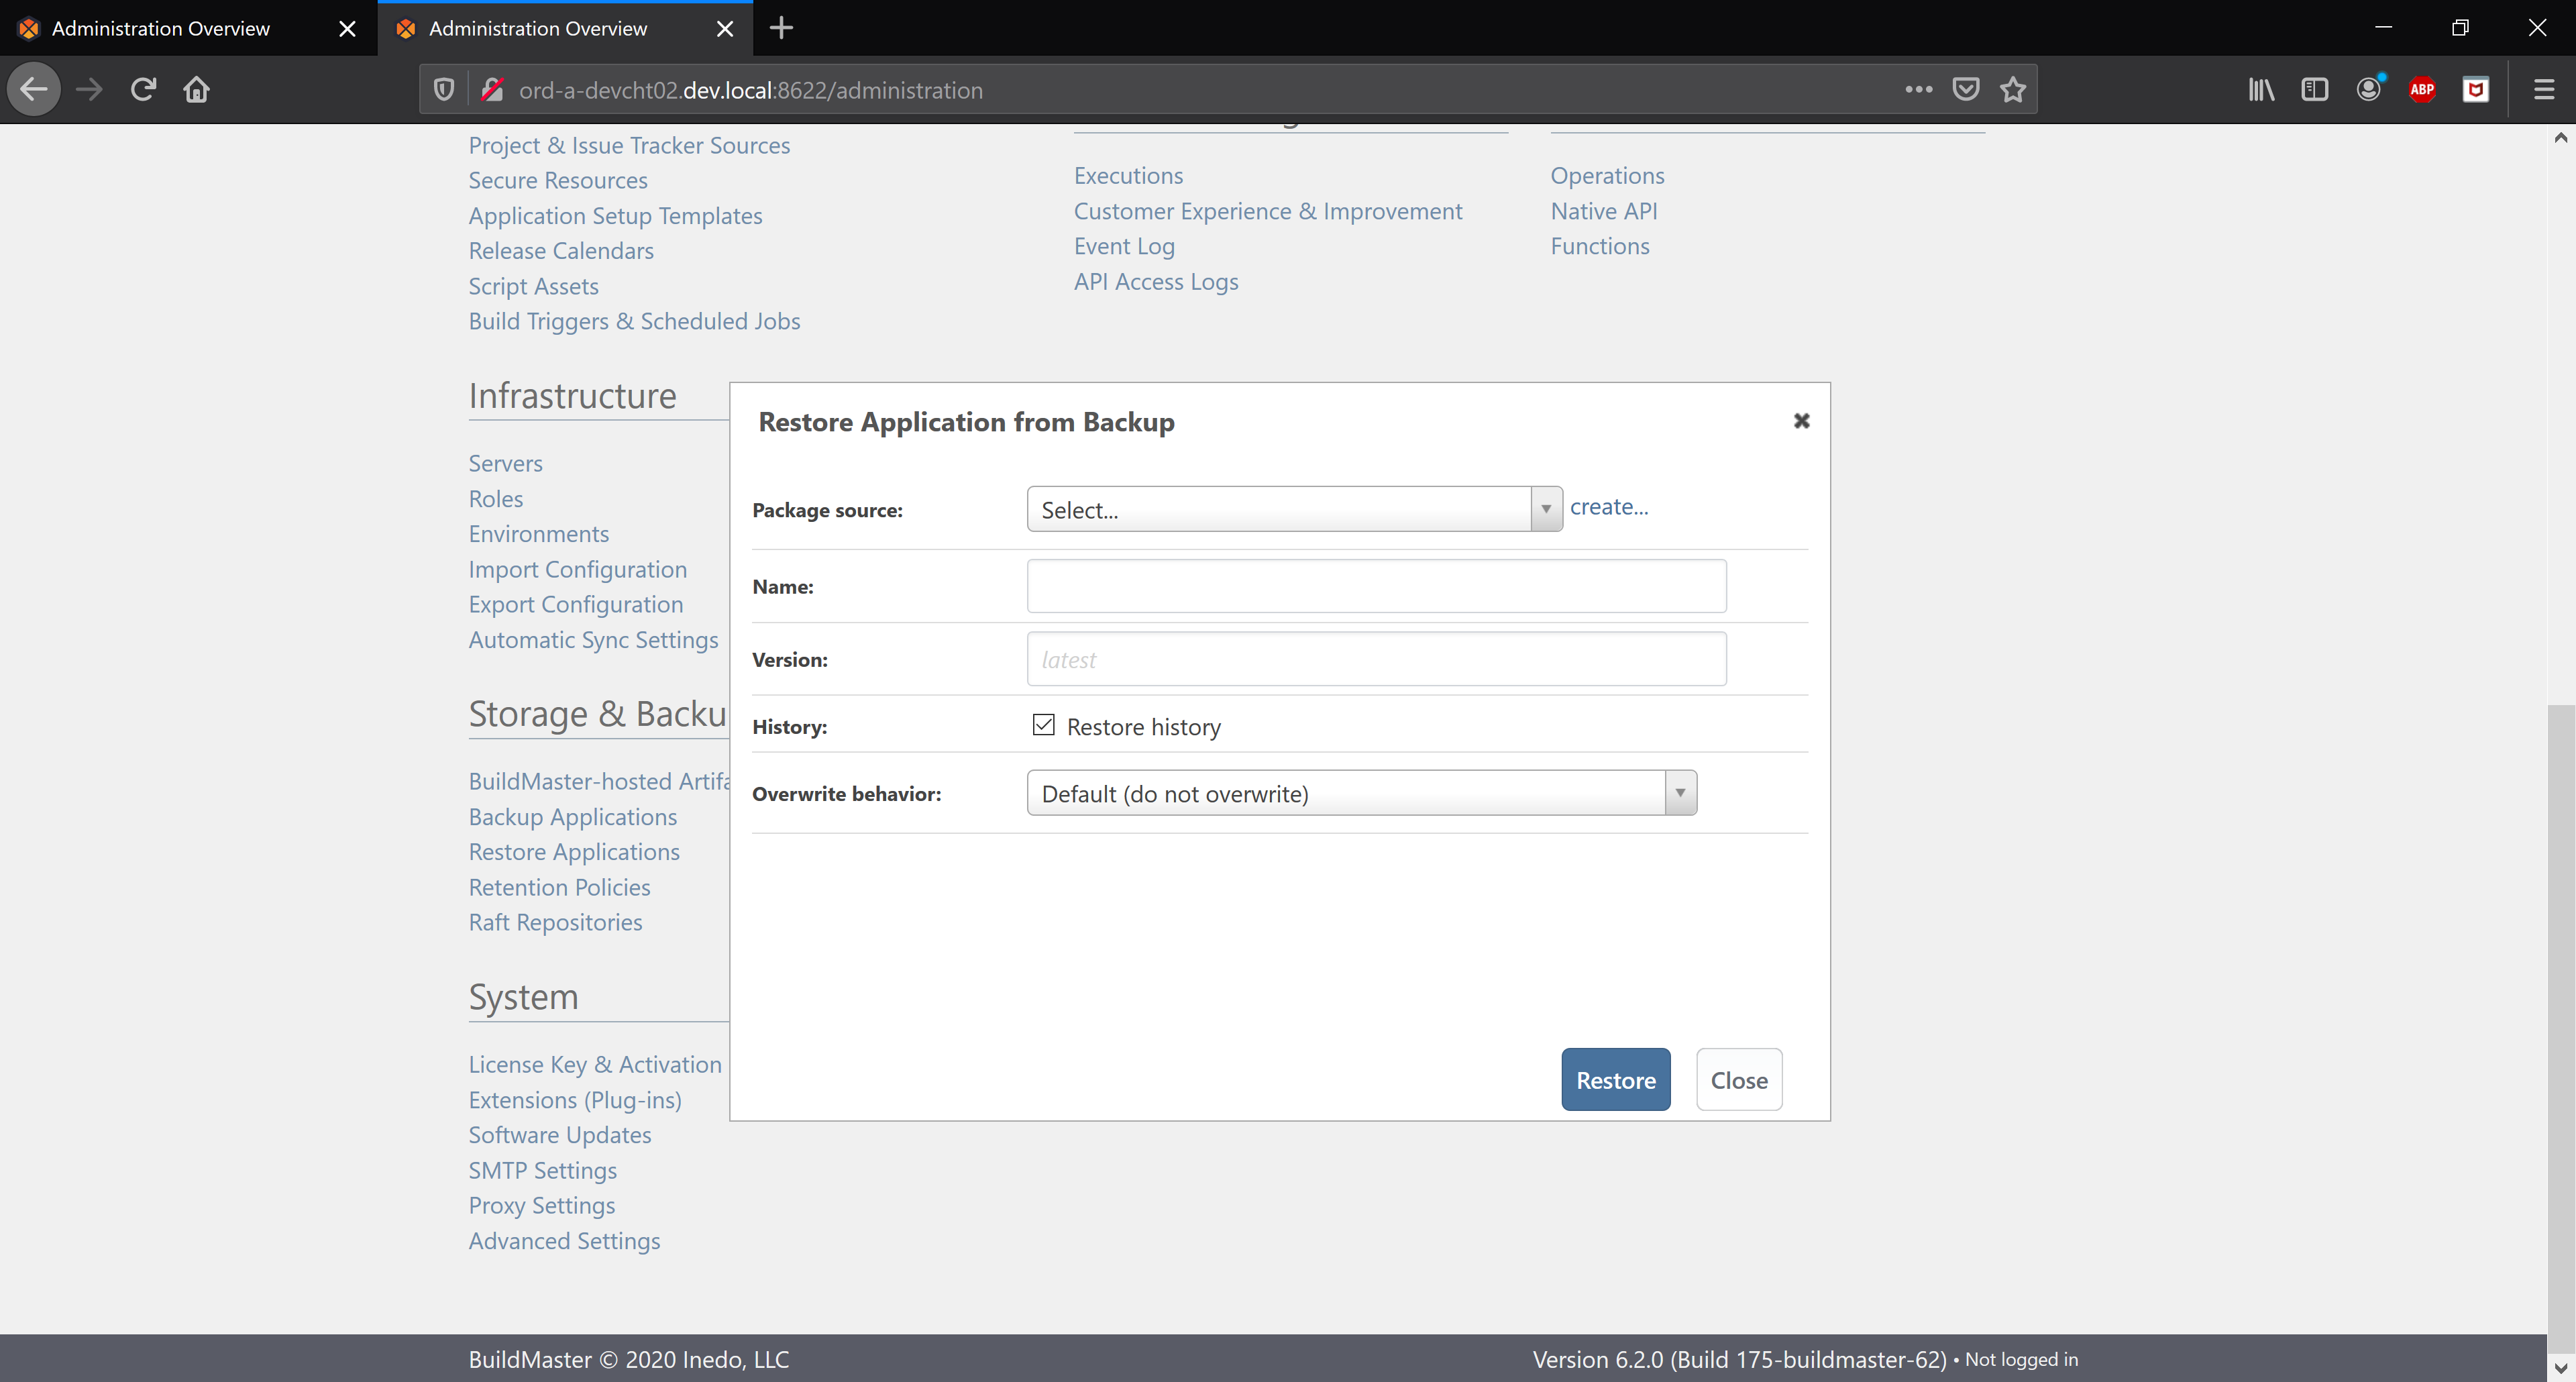2576x1382 pixels.
Task: Bookmark this page with the star icon
Action: (2013, 90)
